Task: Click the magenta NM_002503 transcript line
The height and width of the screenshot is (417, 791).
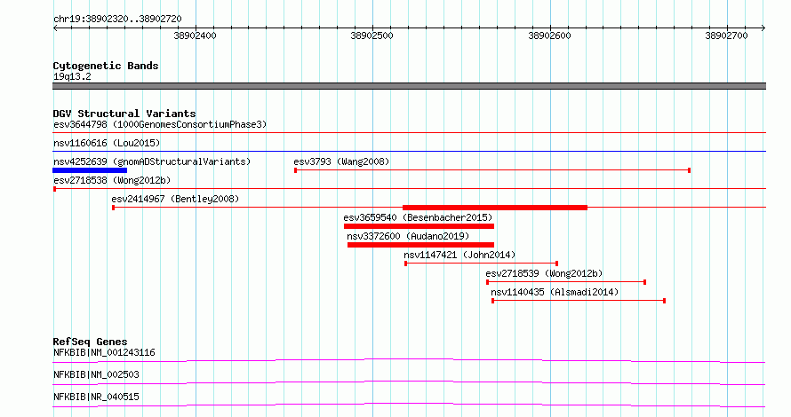Action: click(x=409, y=382)
